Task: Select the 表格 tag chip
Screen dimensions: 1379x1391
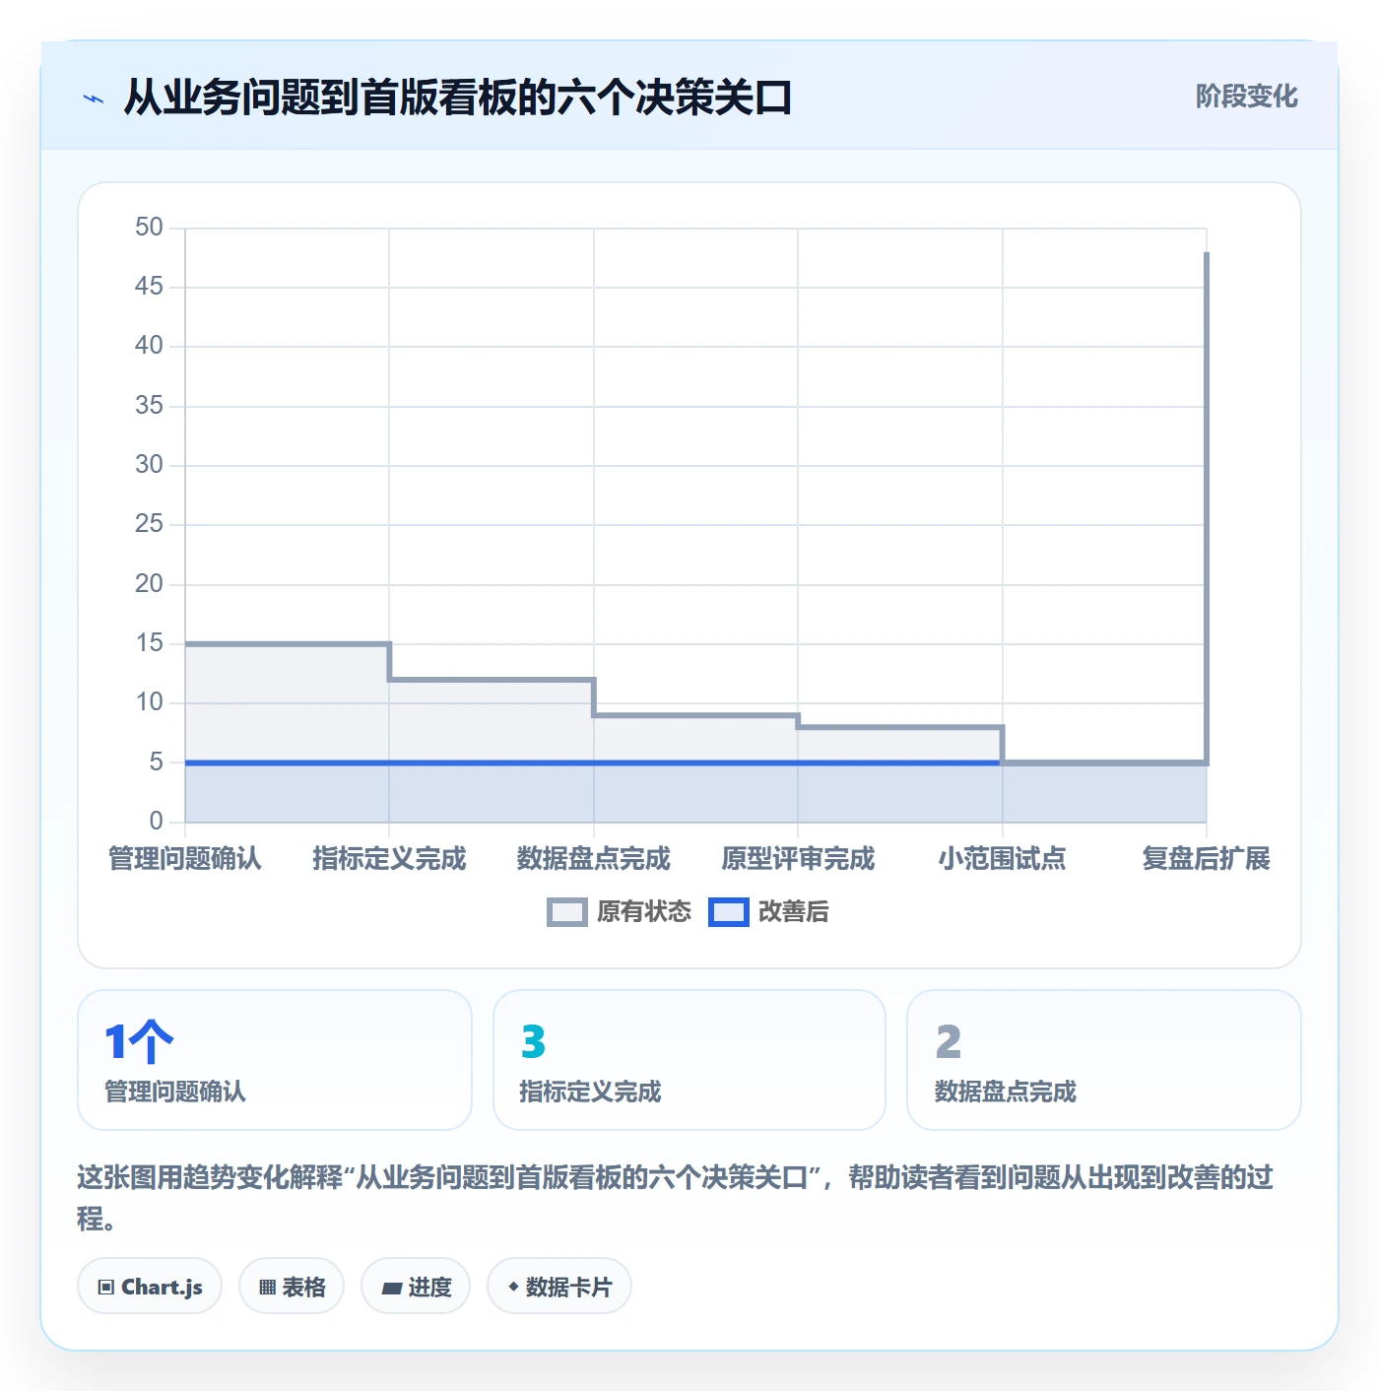Action: (x=292, y=1286)
